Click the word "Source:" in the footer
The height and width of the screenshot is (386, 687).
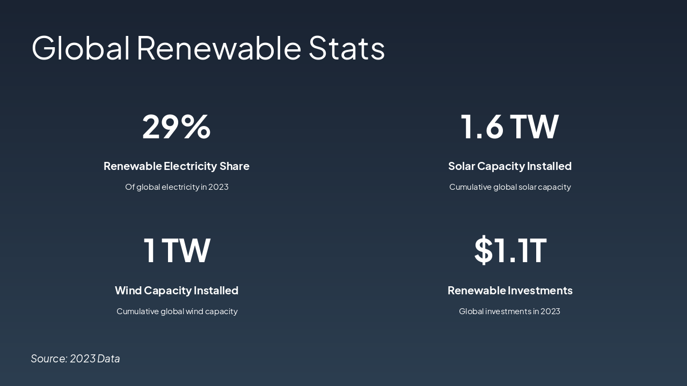[49, 359]
